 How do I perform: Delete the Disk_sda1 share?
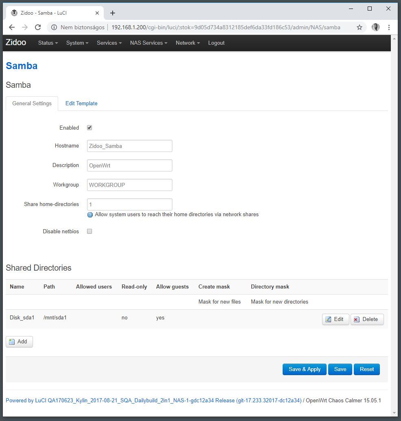(x=367, y=319)
